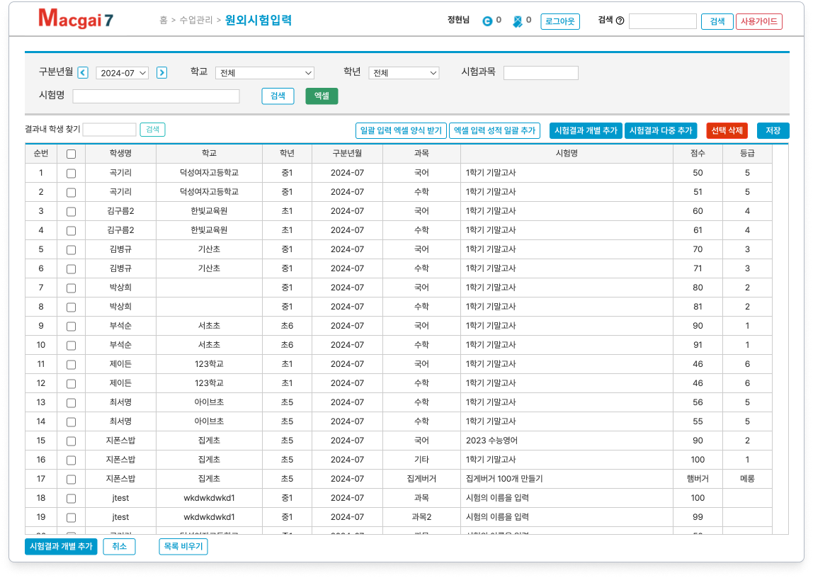Image resolution: width=813 pixels, height=578 pixels.
Task: Navigate to 홈 in breadcrumb
Action: point(164,21)
